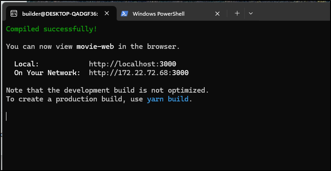This screenshot has width=331, height=171.
Task: Click the To create a production build line
Action: [x=99, y=99]
